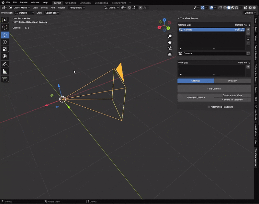This screenshot has width=259, height=204.
Task: Click the pan hand viewport icon
Action: (170, 42)
